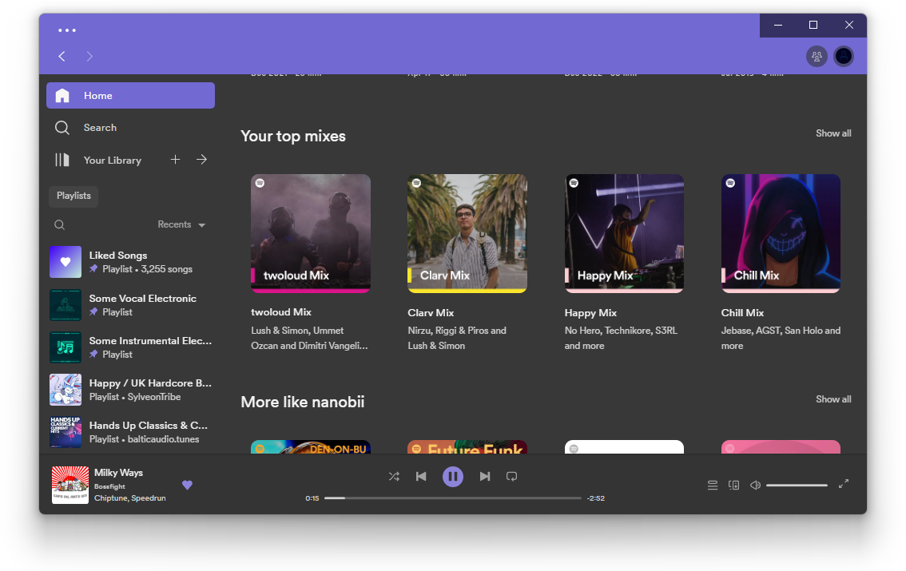Expand library with the arrow icon
This screenshot has height=571, width=906.
point(201,160)
